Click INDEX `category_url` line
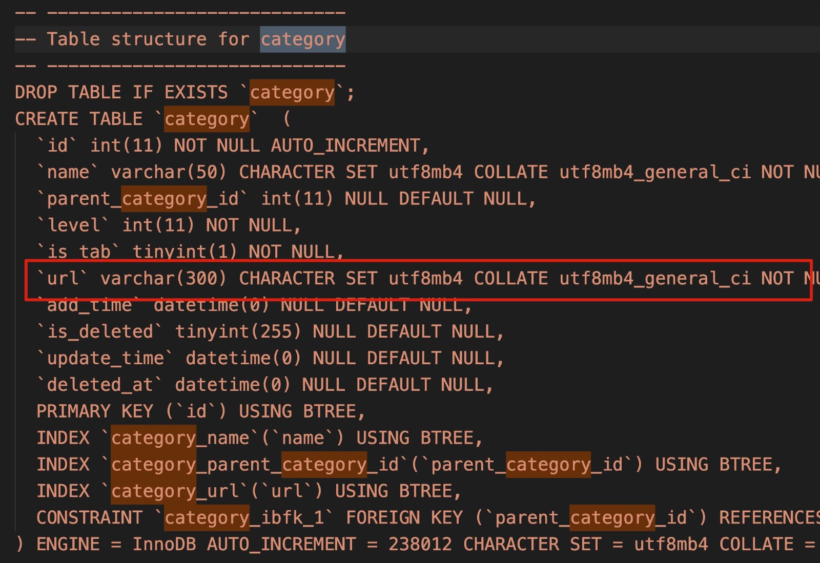Screen dimensions: 820x563 (249, 492)
